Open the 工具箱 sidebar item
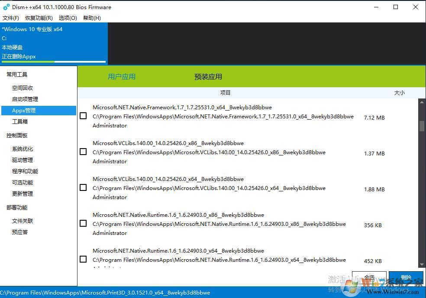The height and width of the screenshot is (298, 426). click(20, 122)
